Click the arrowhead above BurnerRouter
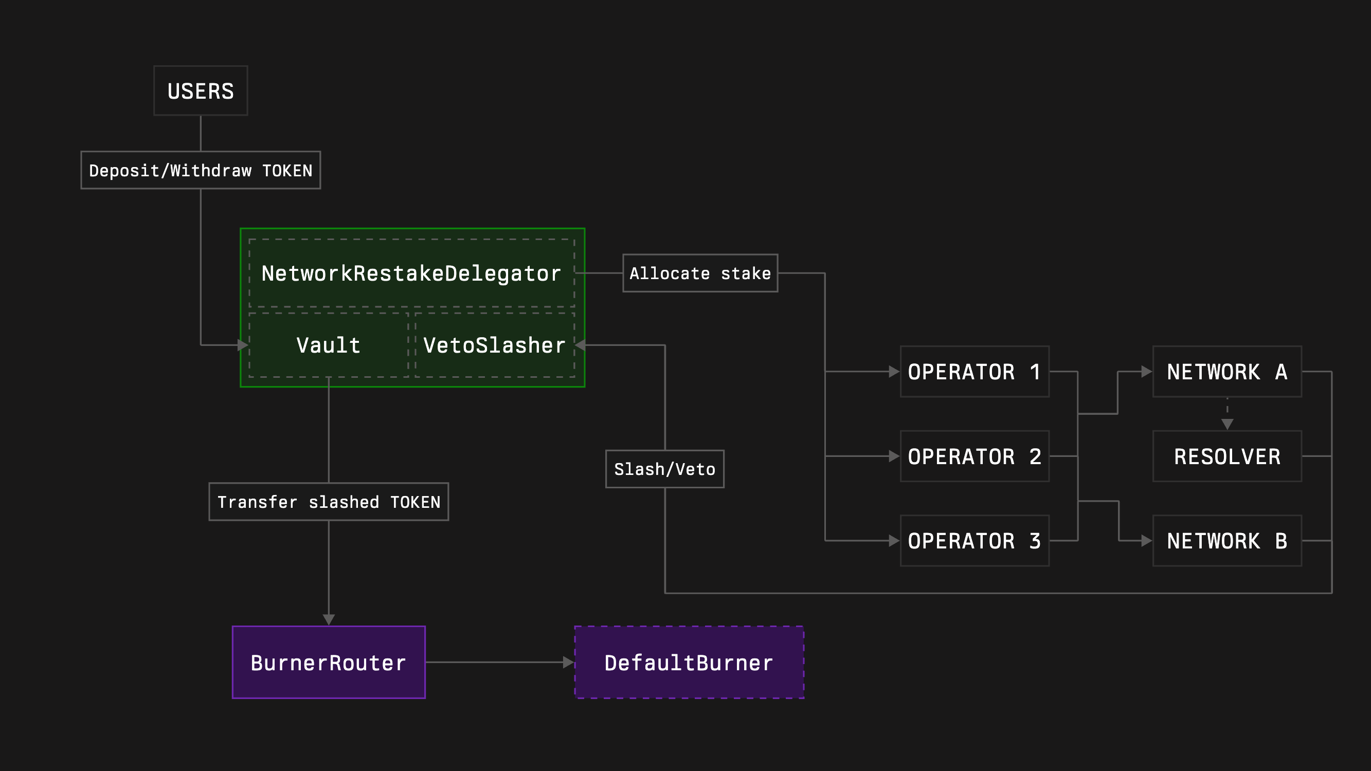The image size is (1371, 771). tap(329, 619)
